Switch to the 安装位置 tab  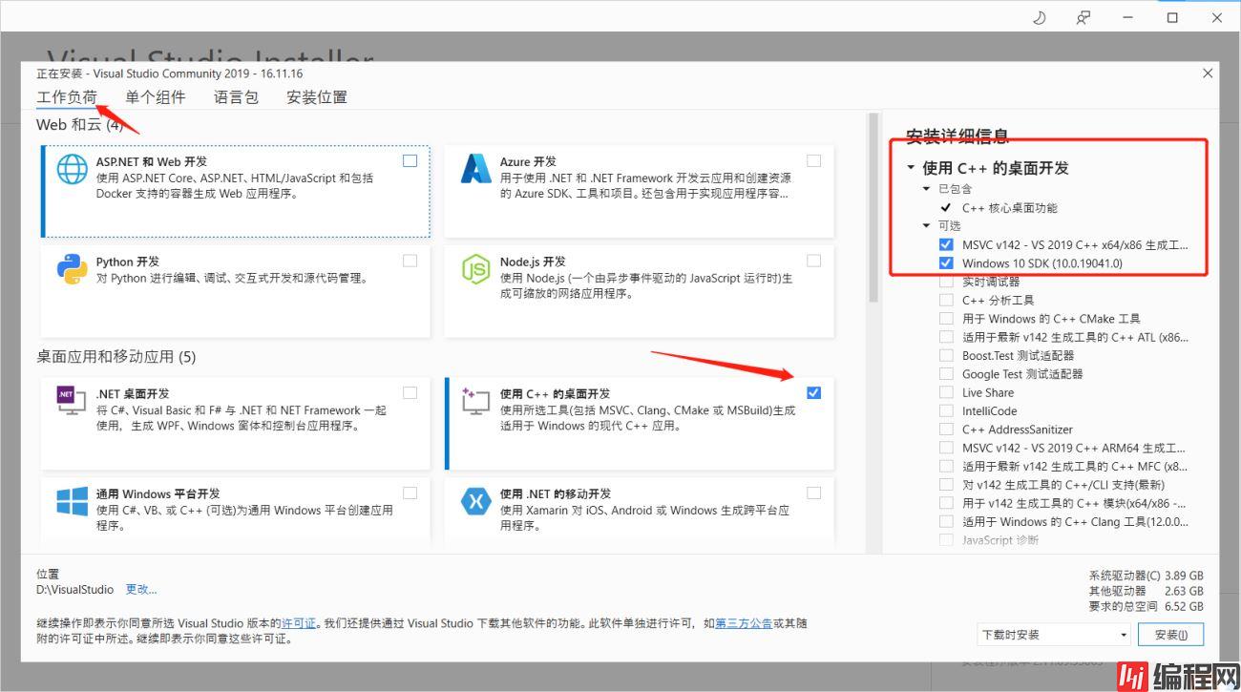tap(317, 97)
